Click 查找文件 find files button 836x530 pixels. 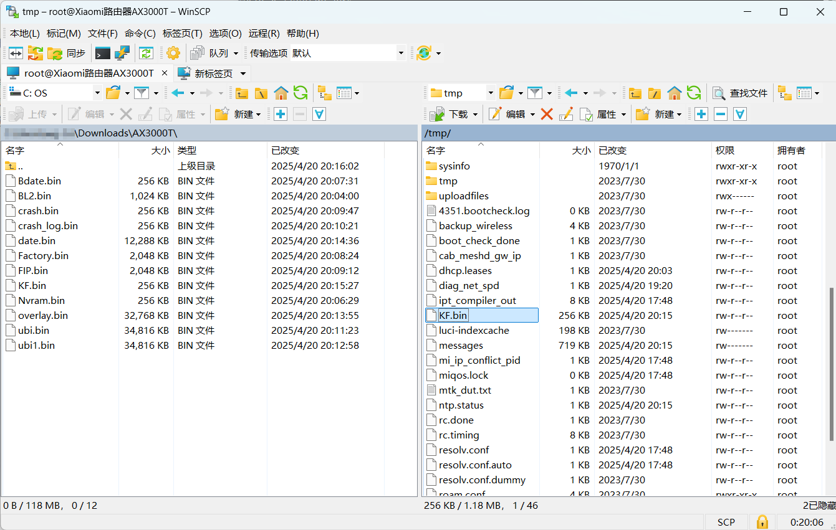coord(740,93)
